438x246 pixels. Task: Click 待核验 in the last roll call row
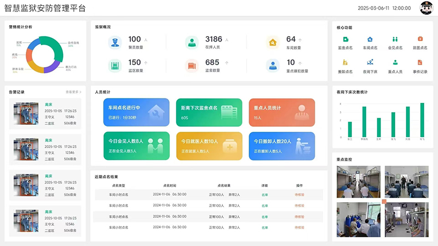pos(299,225)
